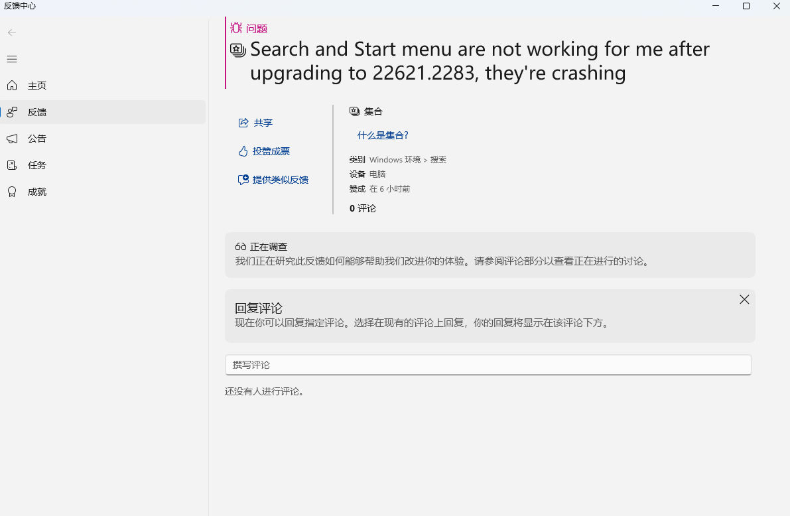This screenshot has height=516, width=790.
Task: Toggle the hamburger navigation menu
Action: coord(12,60)
